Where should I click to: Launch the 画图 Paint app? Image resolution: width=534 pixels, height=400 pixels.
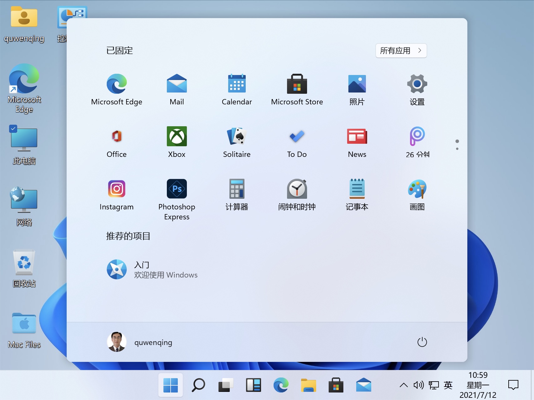point(417,195)
